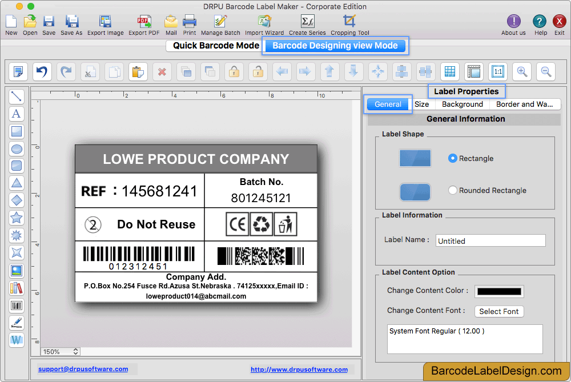Click the Move Up arrow icon
Image resolution: width=571 pixels, height=382 pixels.
(329, 71)
